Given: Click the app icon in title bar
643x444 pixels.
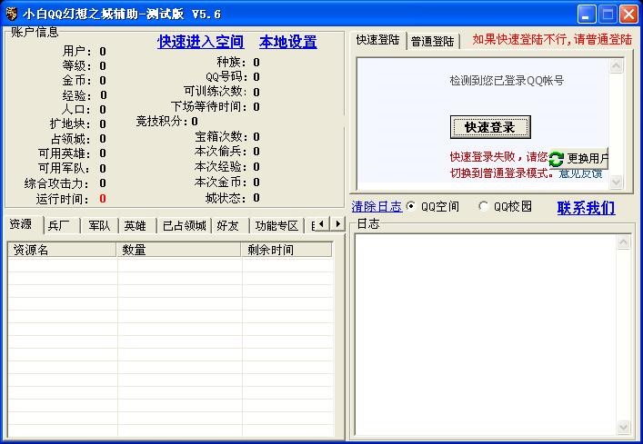Looking at the screenshot, I should click(11, 14).
